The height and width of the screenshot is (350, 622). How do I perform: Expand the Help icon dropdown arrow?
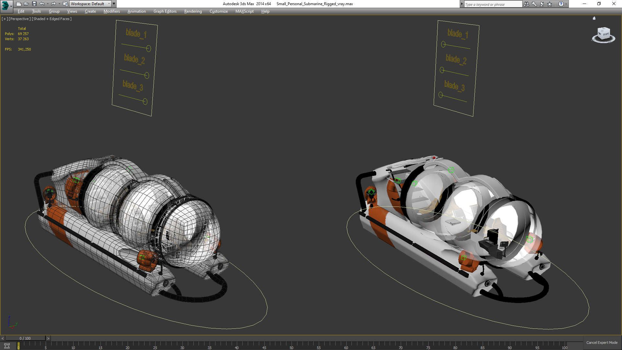566,4
